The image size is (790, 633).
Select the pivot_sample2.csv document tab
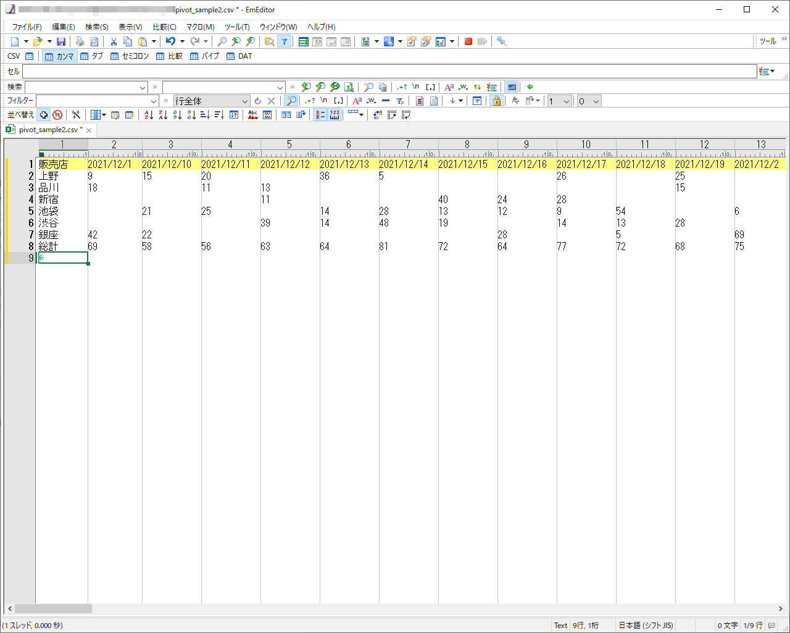[x=49, y=130]
